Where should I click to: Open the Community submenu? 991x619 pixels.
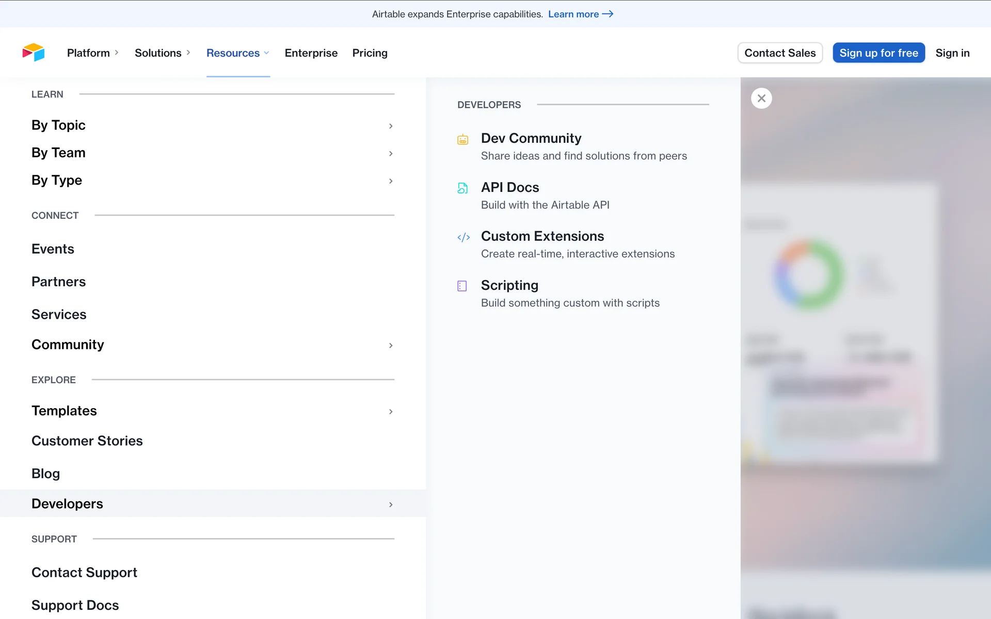point(391,345)
